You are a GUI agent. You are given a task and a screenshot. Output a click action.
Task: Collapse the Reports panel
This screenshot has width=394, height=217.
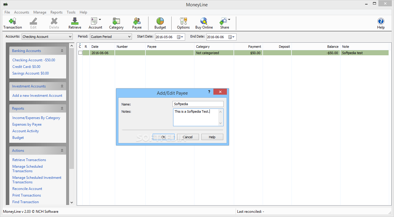point(62,108)
